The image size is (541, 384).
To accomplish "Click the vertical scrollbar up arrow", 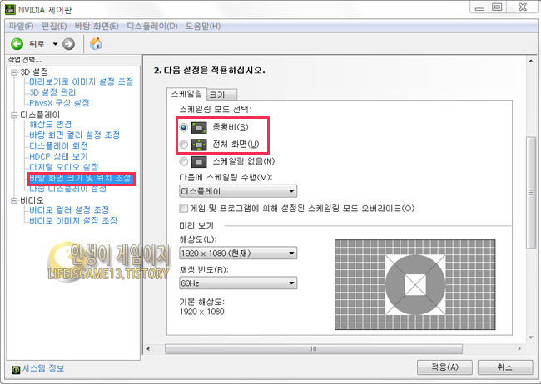I will click(x=531, y=61).
